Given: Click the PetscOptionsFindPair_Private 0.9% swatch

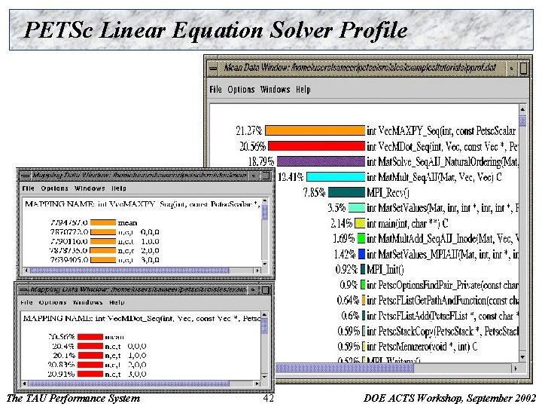Looking at the screenshot, I should coord(363,284).
